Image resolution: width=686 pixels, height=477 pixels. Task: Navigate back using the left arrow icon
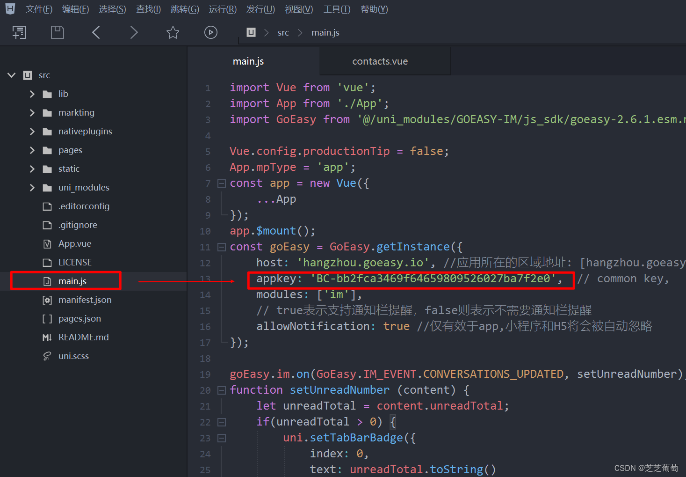click(96, 32)
